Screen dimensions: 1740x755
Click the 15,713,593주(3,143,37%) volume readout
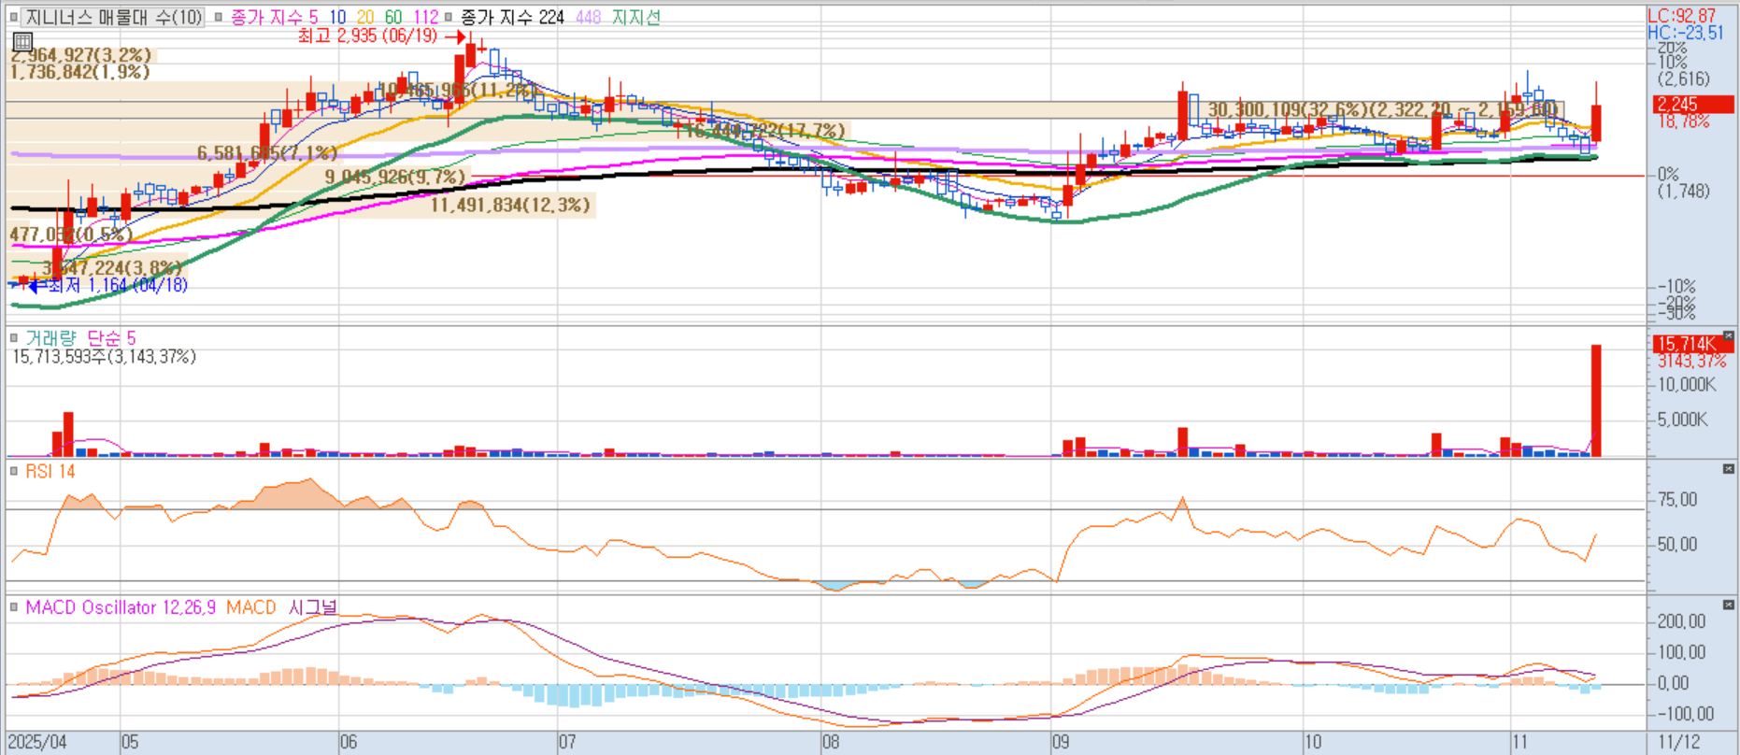[104, 357]
